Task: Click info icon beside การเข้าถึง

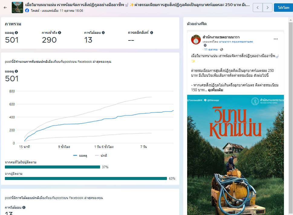Action: (60, 33)
